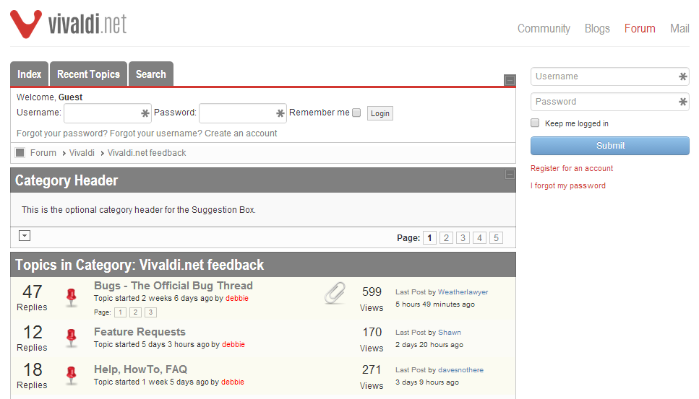The image size is (699, 399).
Task: Click the Login button
Action: tap(379, 113)
